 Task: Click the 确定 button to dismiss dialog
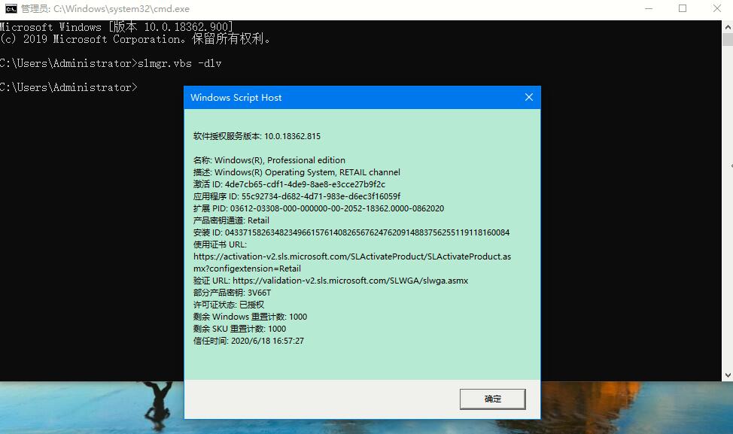pos(492,399)
